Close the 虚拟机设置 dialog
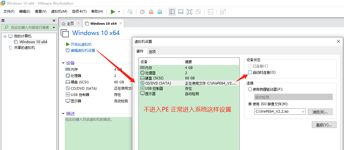Viewport: 344px width, 150px height. (x=339, y=41)
